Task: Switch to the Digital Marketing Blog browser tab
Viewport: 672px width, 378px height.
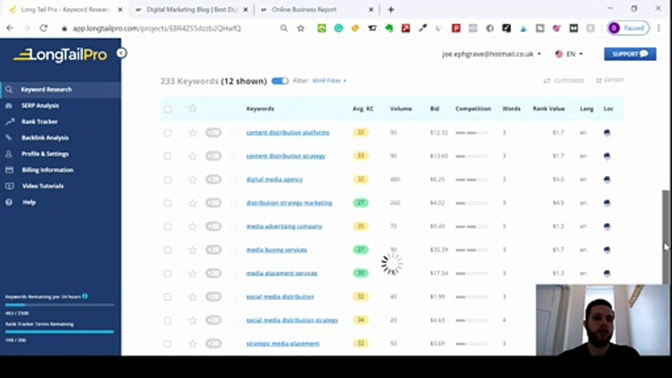Action: 192,9
